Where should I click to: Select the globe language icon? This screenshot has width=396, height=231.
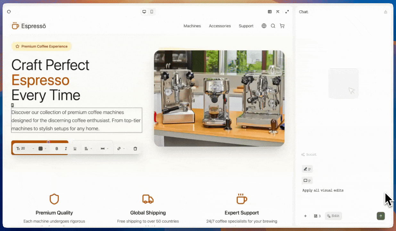coord(264,26)
